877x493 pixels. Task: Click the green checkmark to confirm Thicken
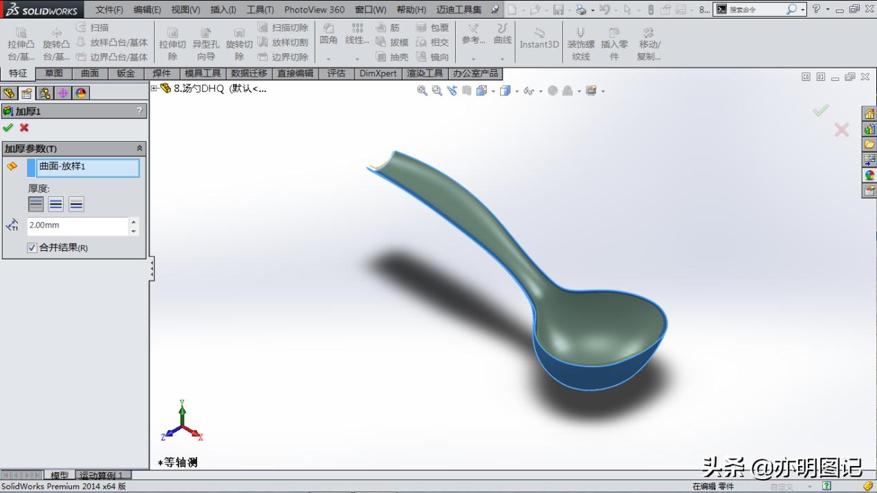coord(9,128)
